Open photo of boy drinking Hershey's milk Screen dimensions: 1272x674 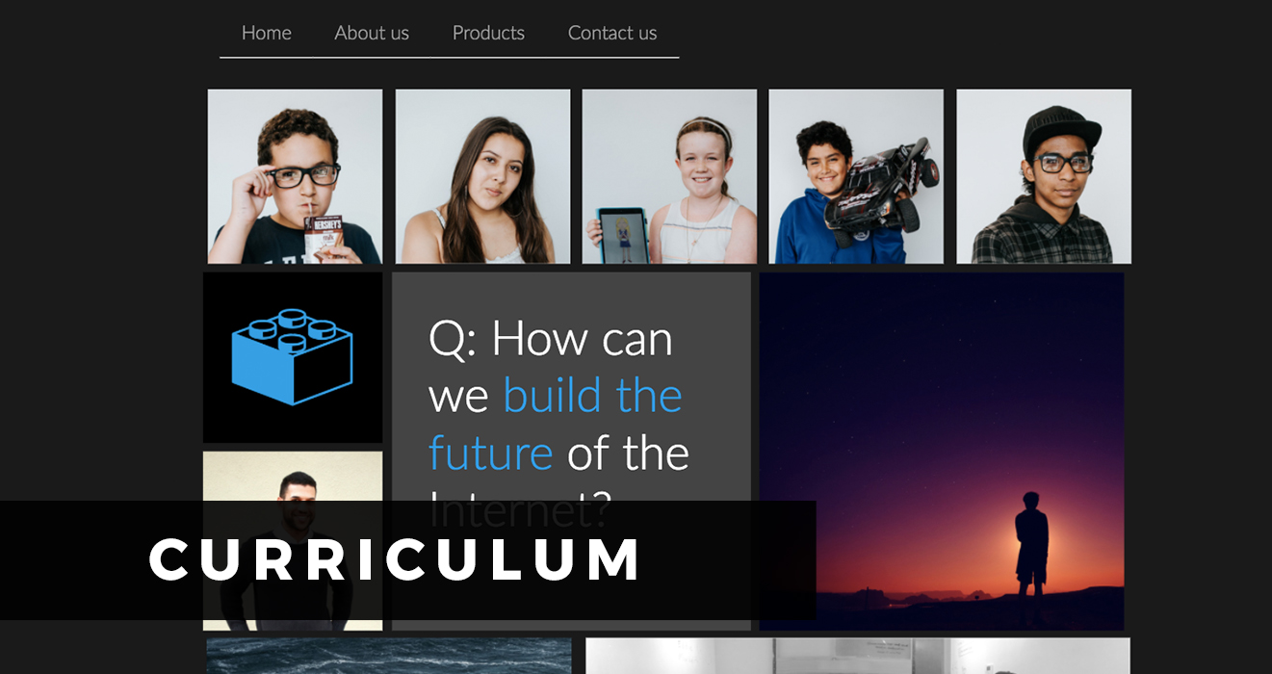point(295,176)
